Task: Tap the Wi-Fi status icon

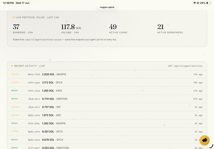Action: (194, 3)
